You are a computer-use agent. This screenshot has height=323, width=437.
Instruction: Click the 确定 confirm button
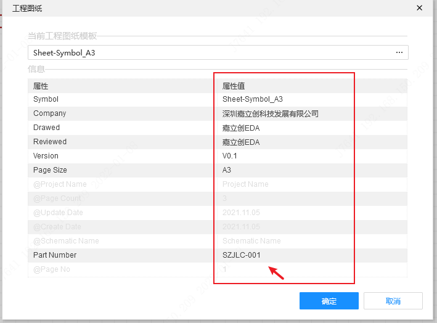329,301
